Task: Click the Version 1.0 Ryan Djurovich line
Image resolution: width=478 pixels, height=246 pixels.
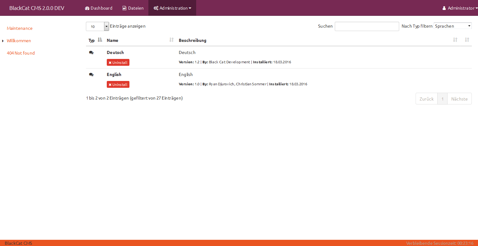Action: 243,84
